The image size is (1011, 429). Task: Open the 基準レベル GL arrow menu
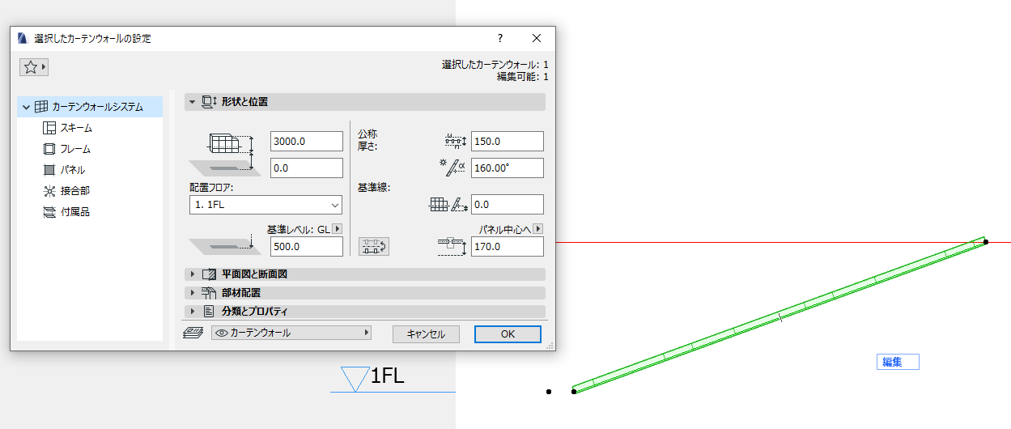pos(338,229)
